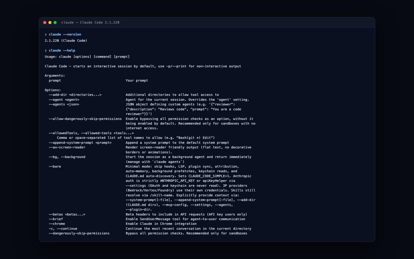This screenshot has width=414, height=259.
Task: Click the 'Claude Code – starts an interactive session' line
Action: click(x=143, y=66)
